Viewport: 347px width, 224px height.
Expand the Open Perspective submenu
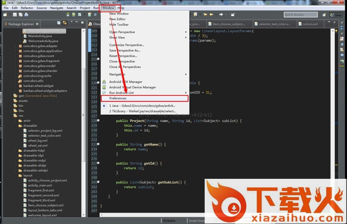tap(144, 32)
